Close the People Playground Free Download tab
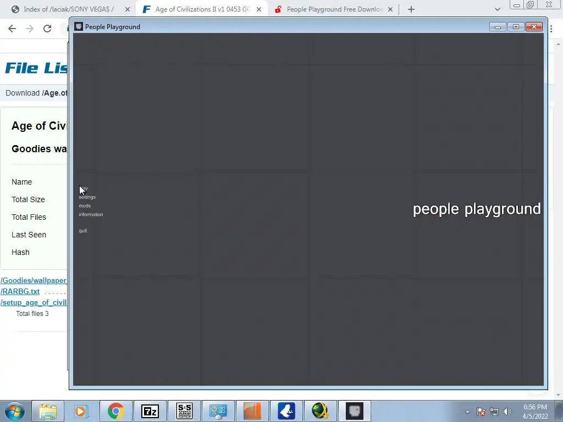 coord(390,9)
